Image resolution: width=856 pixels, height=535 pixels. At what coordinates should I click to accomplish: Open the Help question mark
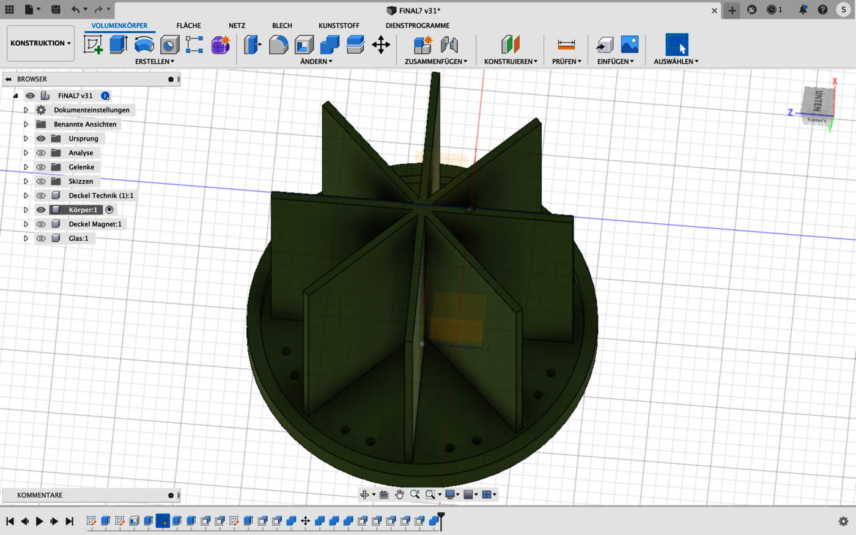(x=823, y=10)
